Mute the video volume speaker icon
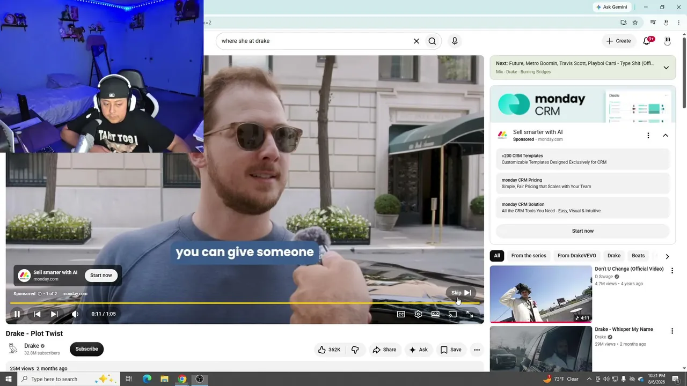The width and height of the screenshot is (687, 386). pos(75,314)
